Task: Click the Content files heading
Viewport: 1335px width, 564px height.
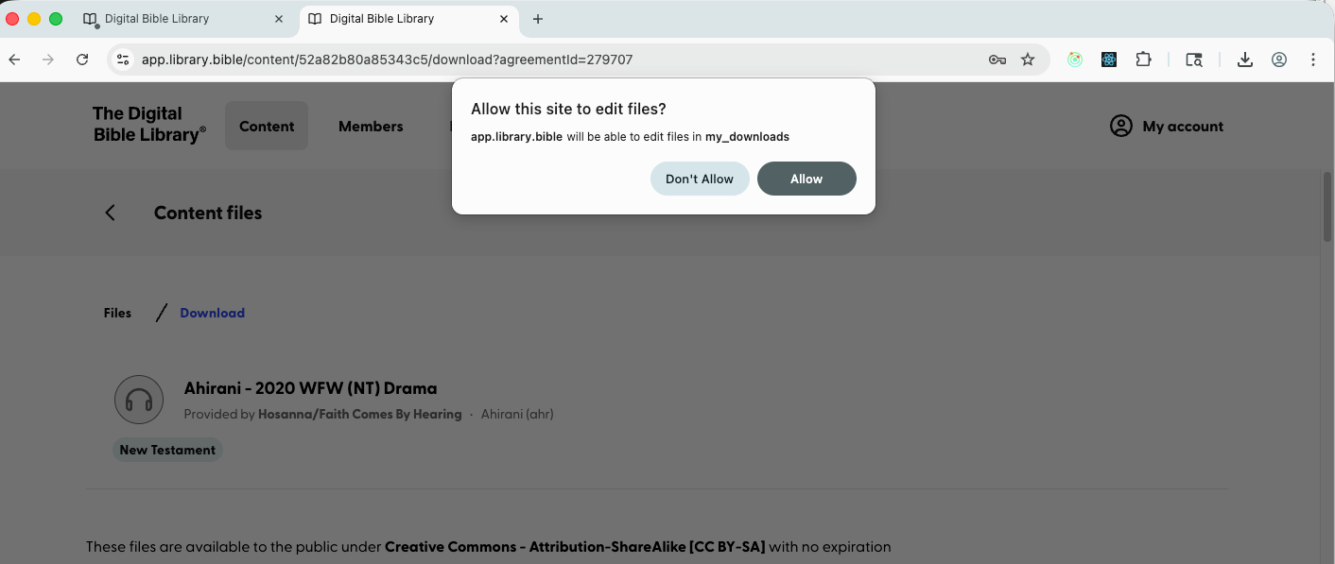Action: [x=208, y=213]
